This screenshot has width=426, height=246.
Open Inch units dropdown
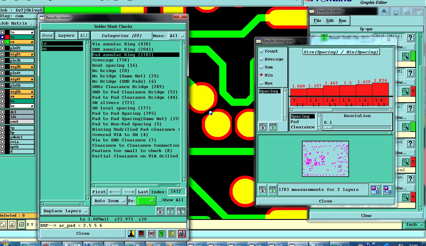(414, 225)
